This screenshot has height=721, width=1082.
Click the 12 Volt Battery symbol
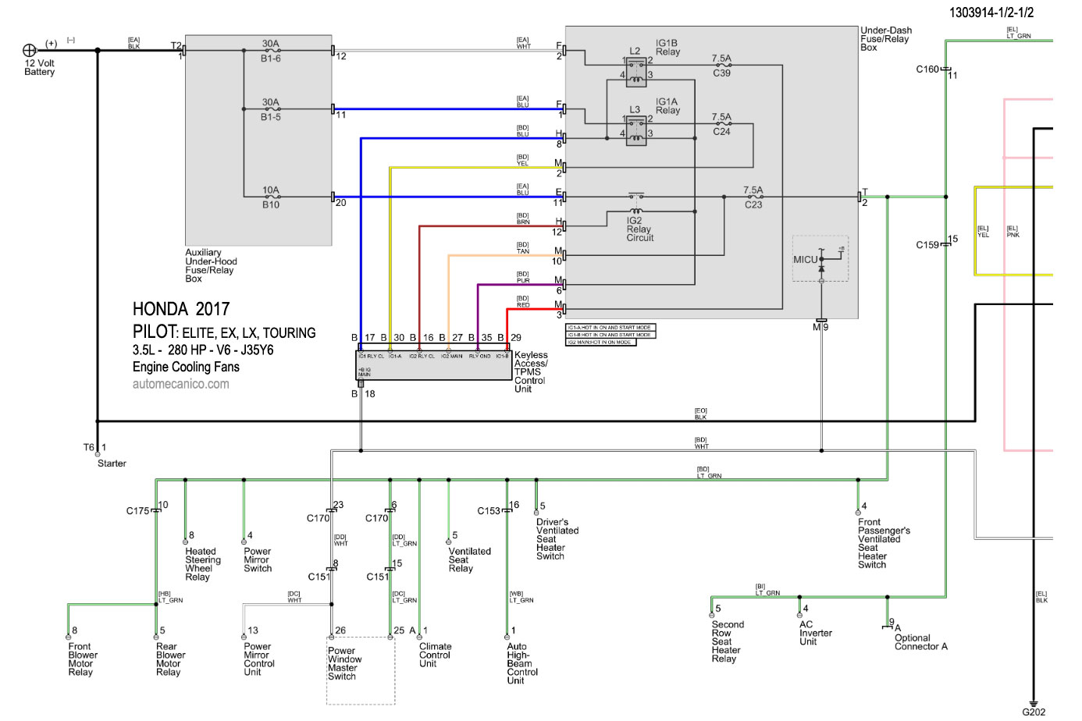pos(30,50)
